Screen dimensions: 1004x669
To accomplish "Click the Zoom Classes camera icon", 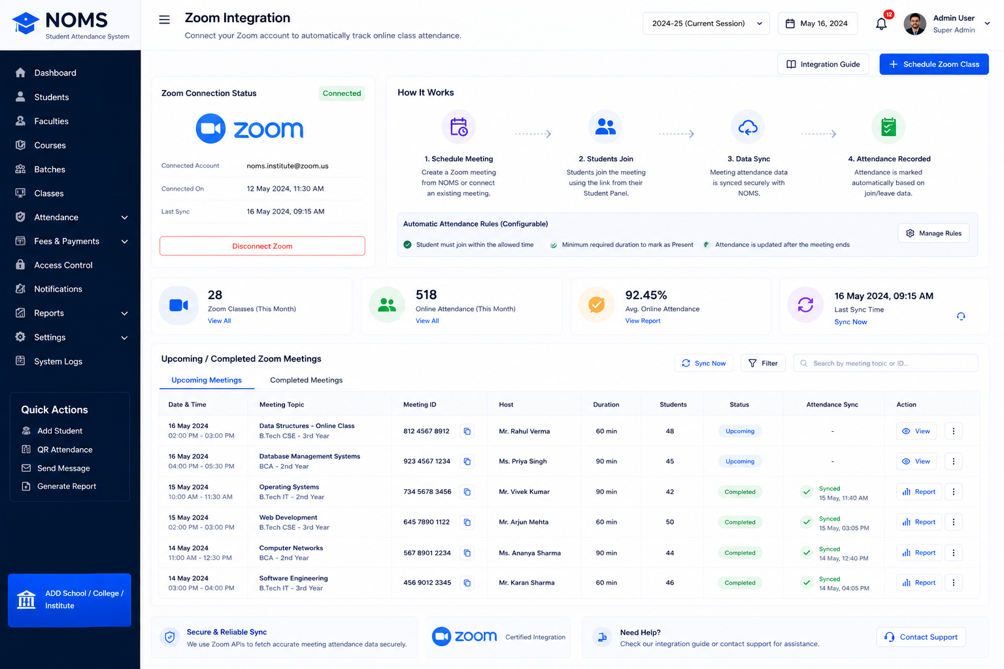I will click(x=178, y=305).
